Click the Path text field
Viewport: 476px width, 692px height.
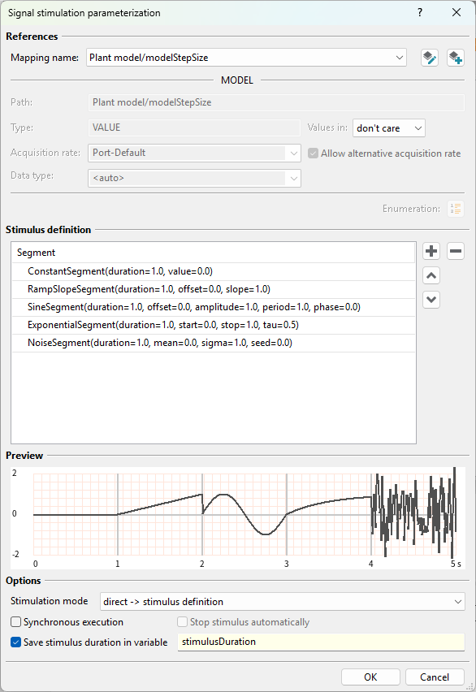(x=276, y=102)
